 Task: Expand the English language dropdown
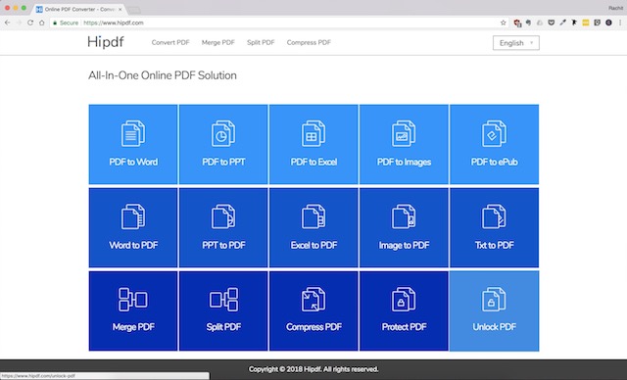click(516, 43)
